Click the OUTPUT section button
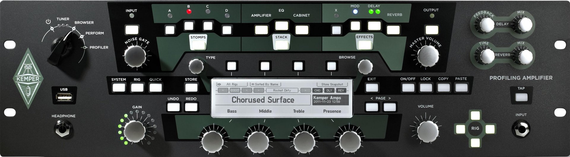This screenshot has width=570, height=157. [432, 30]
